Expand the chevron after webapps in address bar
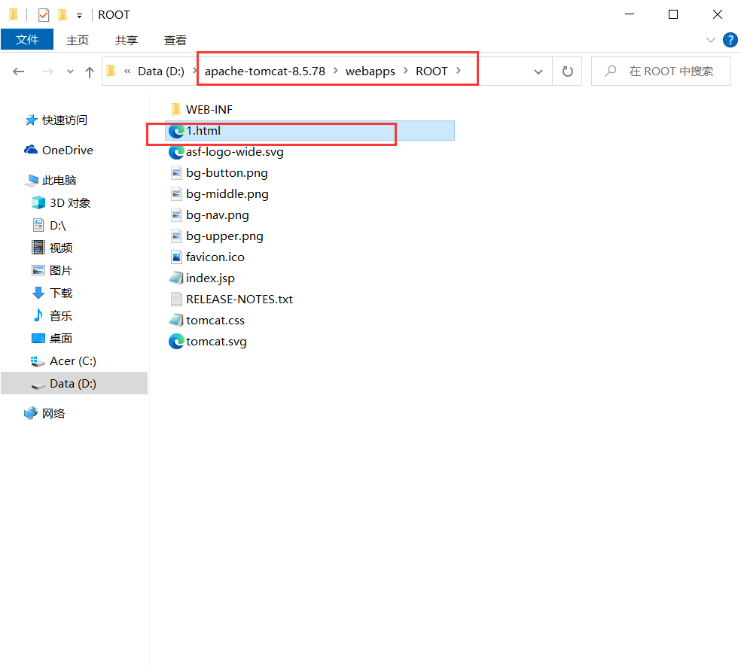The height and width of the screenshot is (666, 741). click(x=405, y=71)
